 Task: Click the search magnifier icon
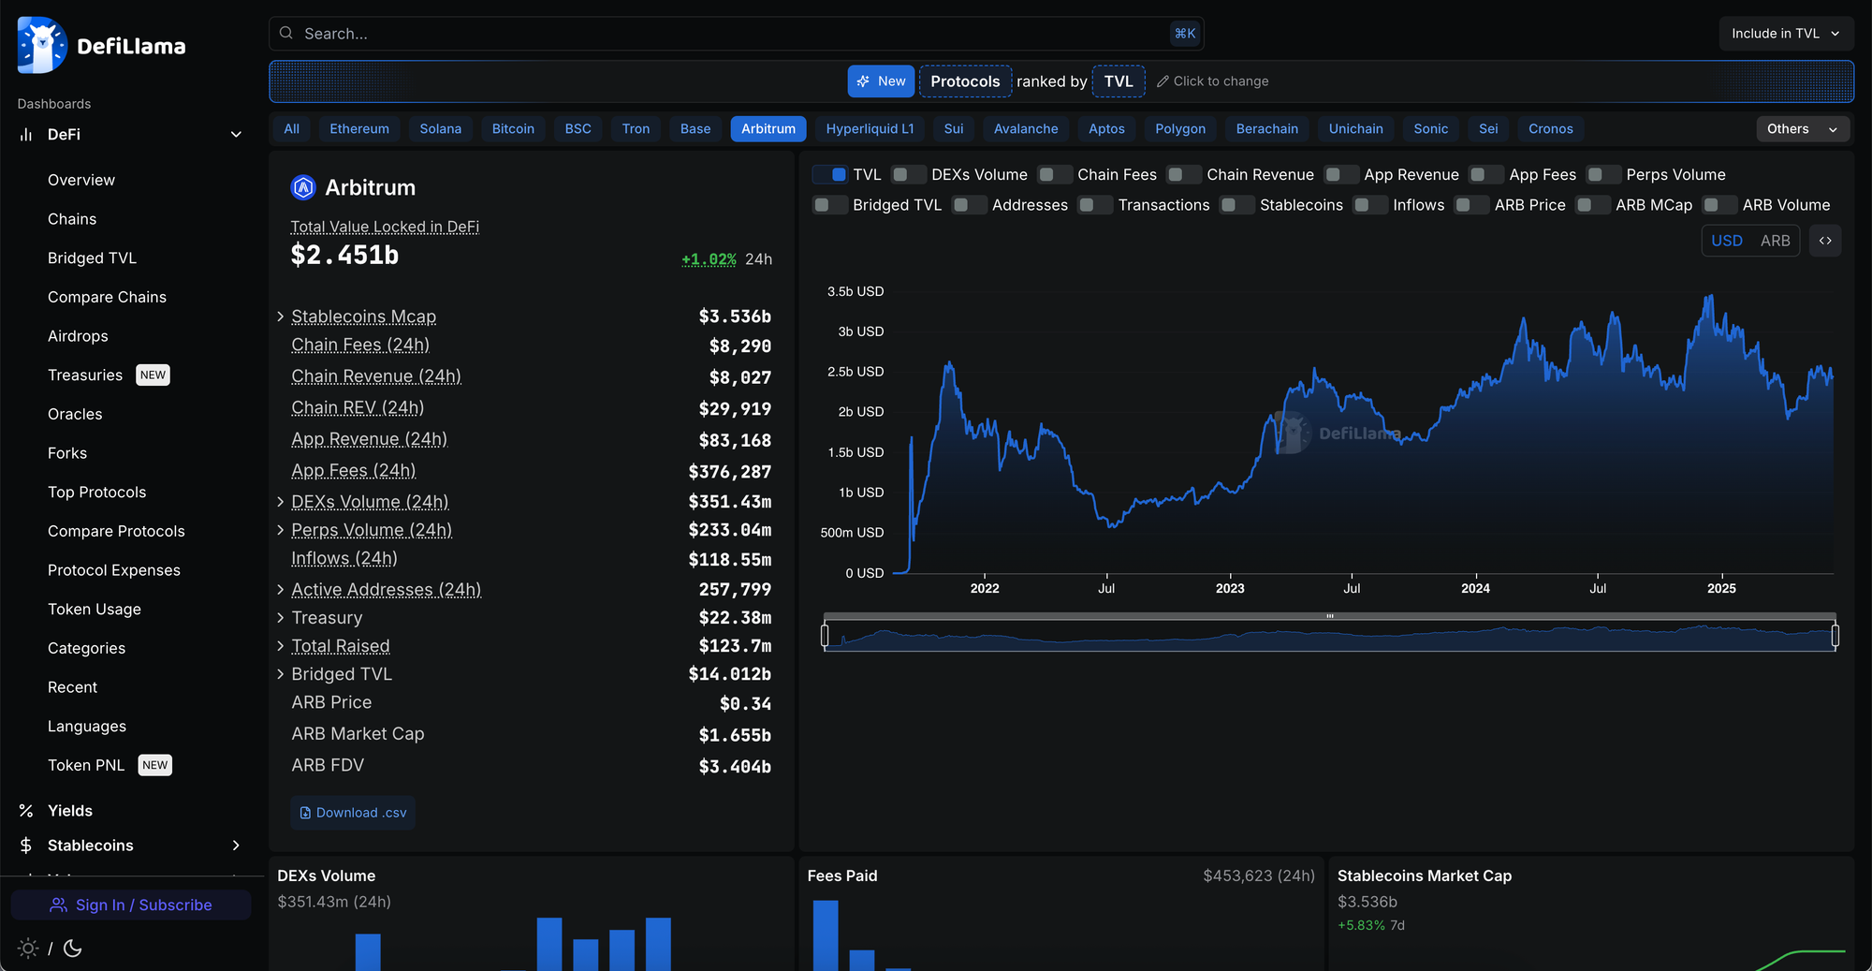[x=285, y=33]
